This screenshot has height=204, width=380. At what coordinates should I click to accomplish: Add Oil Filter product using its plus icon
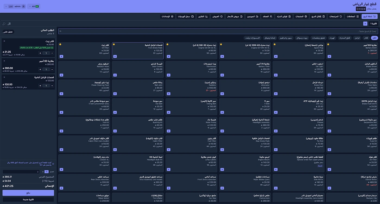pos(61,57)
